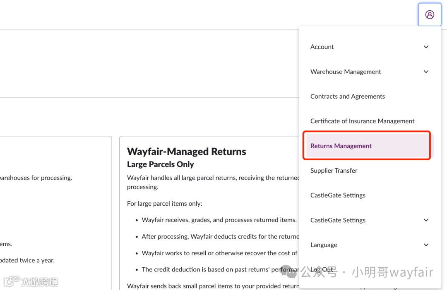Click bullet starting 'After processing, Wayfair deducts credits'
The image size is (447, 290).
[x=220, y=236]
